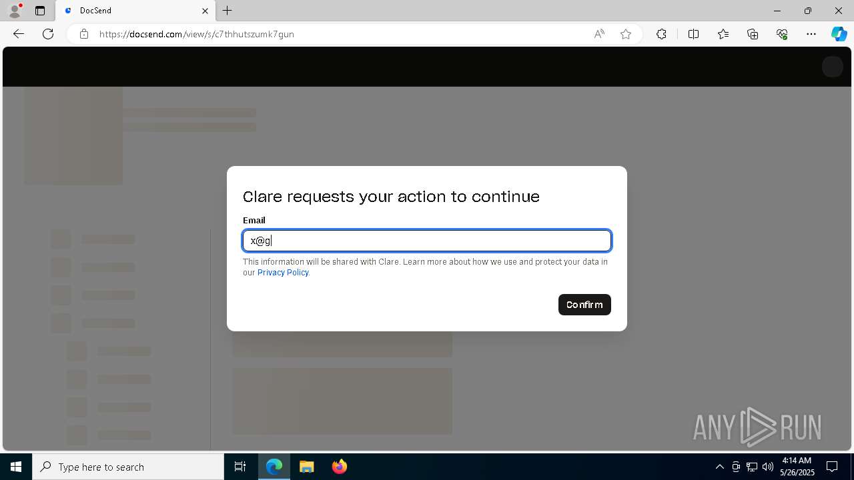Activate Read aloud icon
The height and width of the screenshot is (480, 854).
pos(599,34)
